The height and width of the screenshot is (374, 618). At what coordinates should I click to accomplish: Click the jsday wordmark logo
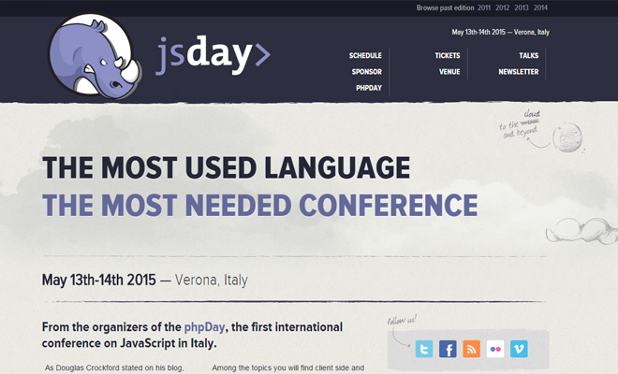tap(213, 55)
